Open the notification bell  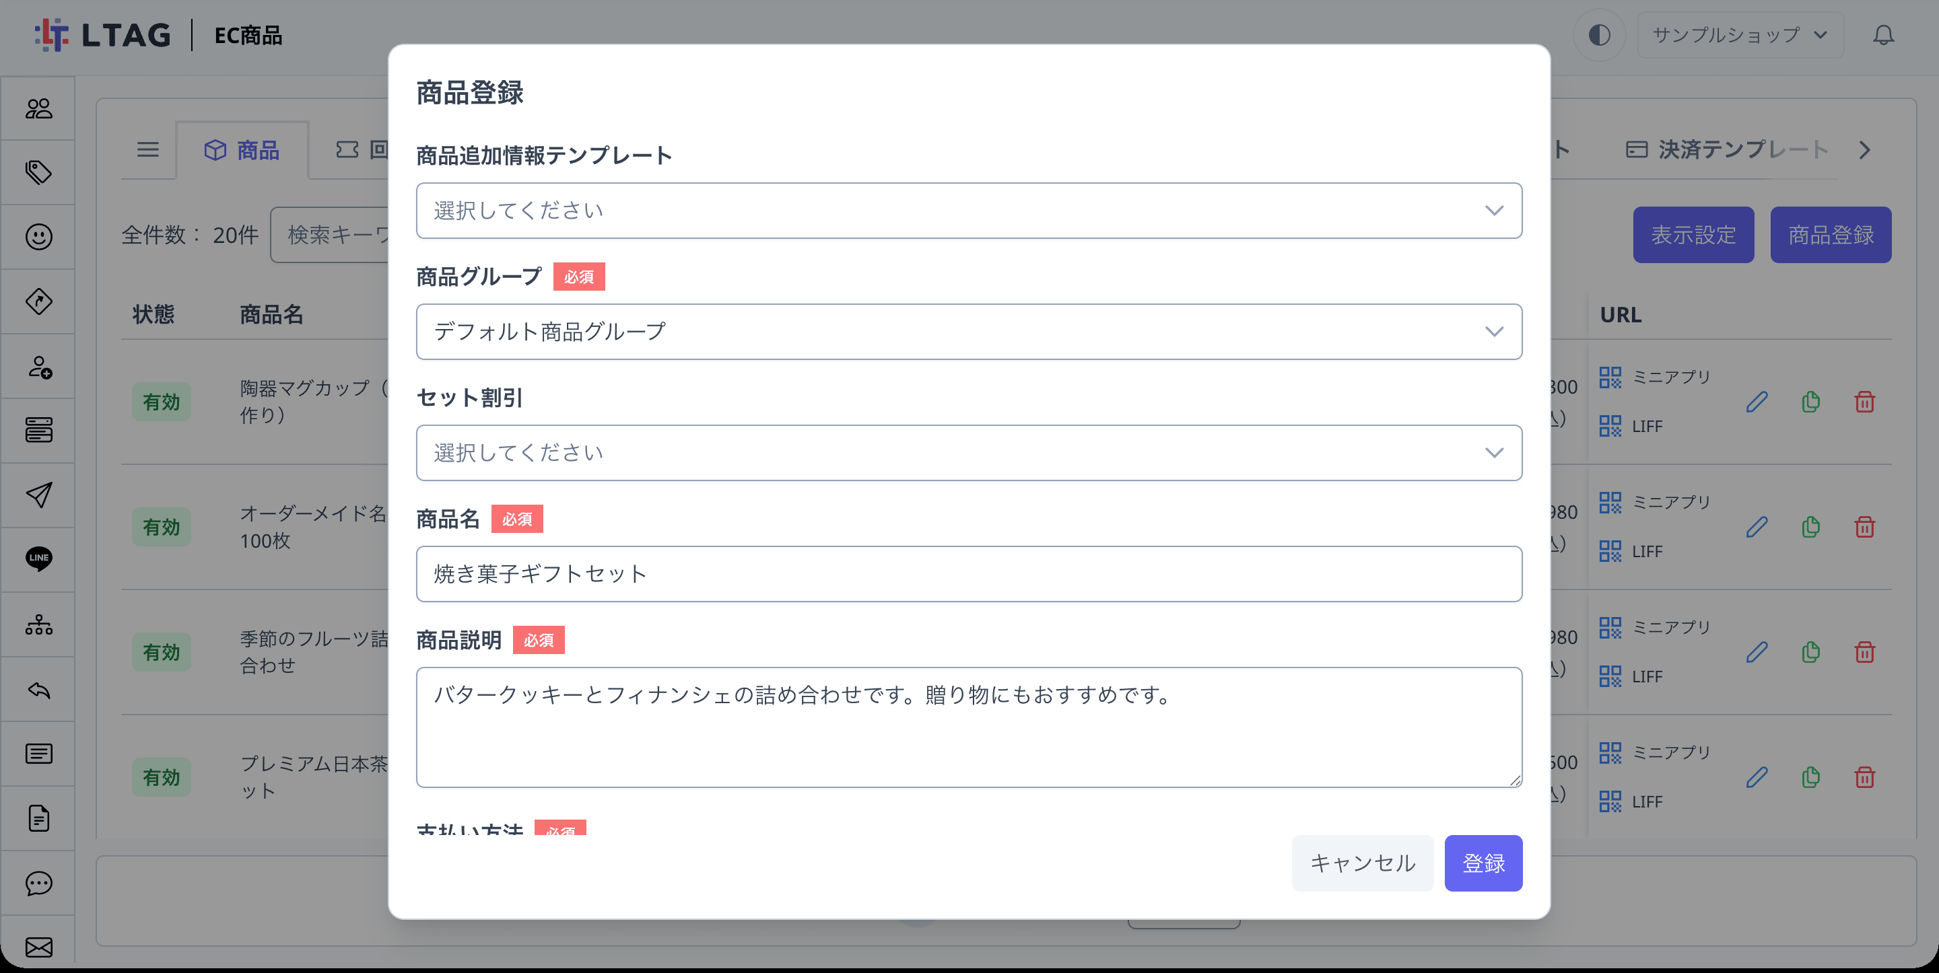point(1883,36)
